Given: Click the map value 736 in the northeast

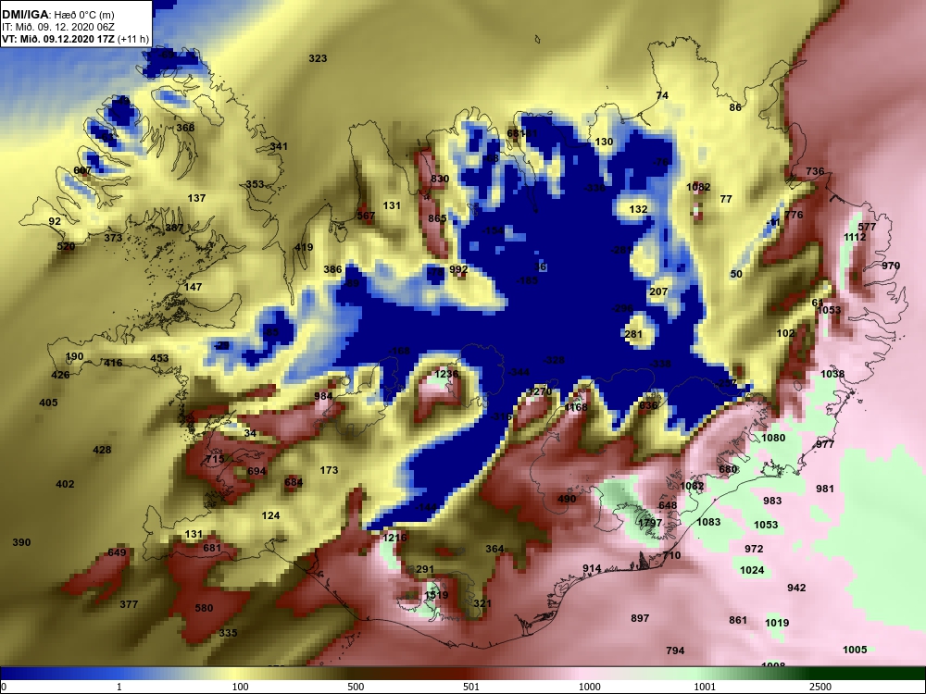Looking at the screenshot, I should pyautogui.click(x=814, y=172).
